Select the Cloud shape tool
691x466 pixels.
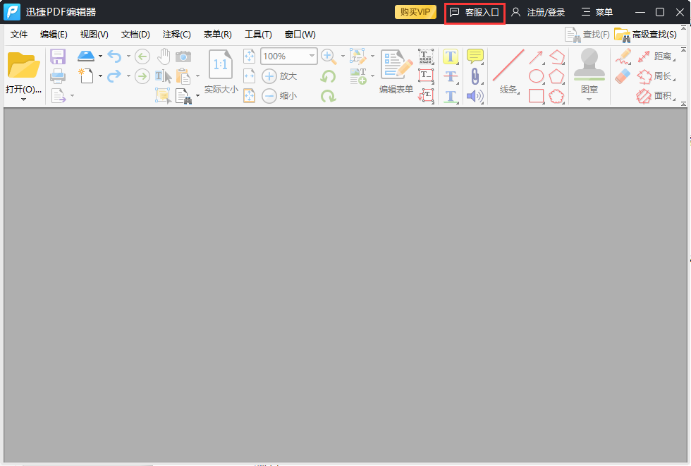(556, 96)
